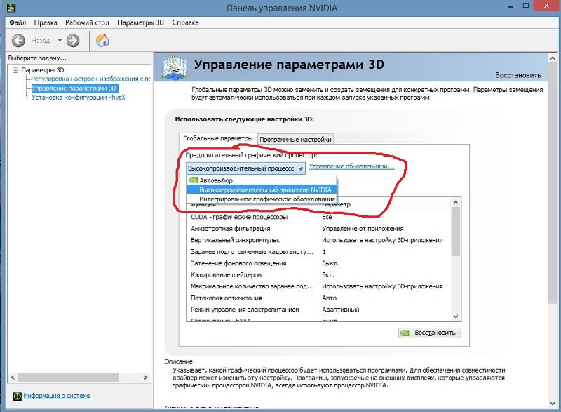Click scroll-down arrow of settings list

(455, 316)
